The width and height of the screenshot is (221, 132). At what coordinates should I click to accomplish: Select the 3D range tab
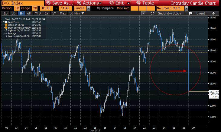(13, 13)
